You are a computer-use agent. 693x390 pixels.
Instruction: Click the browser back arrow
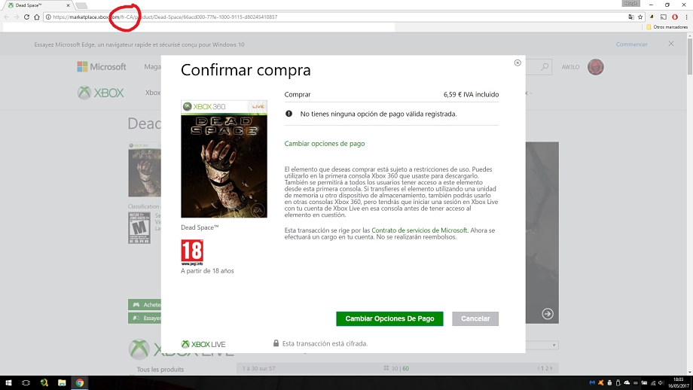pyautogui.click(x=6, y=17)
